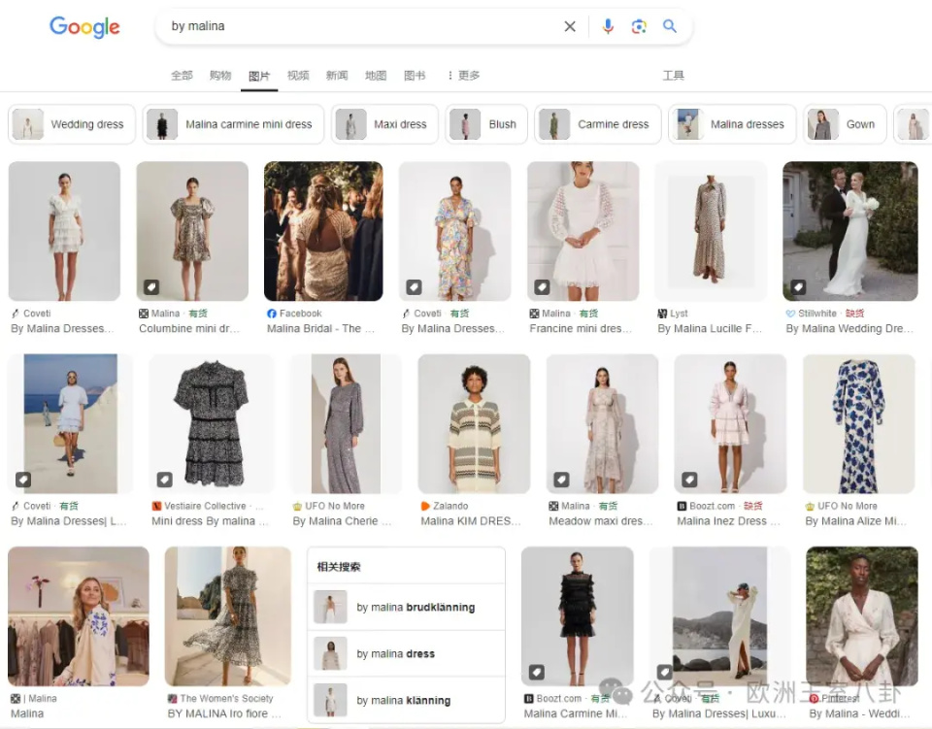Open Lyst 'By Malina Lucille' image

point(711,231)
